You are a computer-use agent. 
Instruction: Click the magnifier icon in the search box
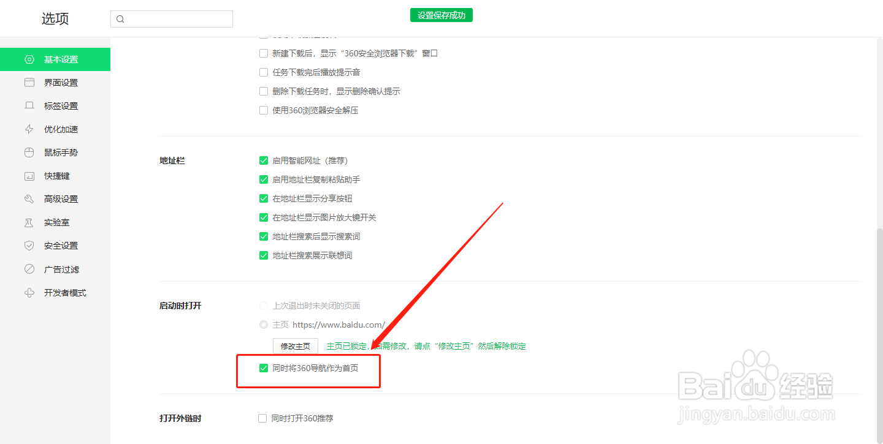pyautogui.click(x=120, y=19)
